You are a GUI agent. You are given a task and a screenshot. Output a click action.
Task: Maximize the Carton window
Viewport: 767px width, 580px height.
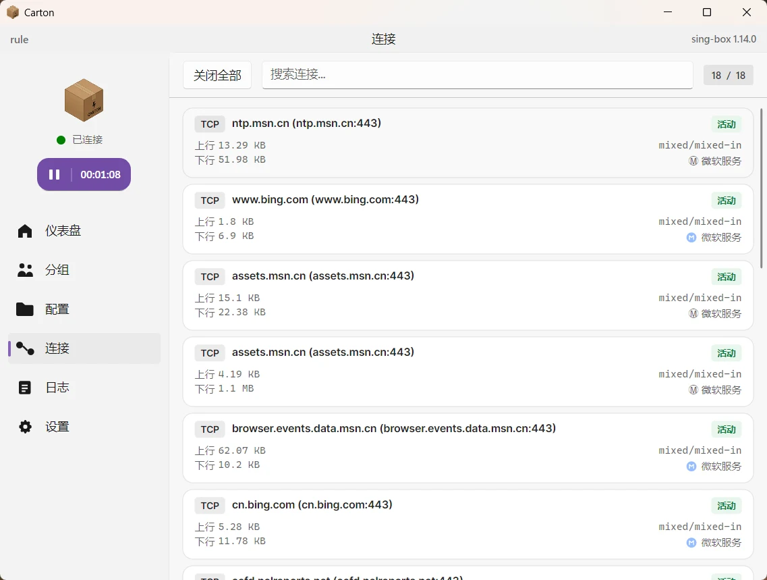click(x=707, y=12)
